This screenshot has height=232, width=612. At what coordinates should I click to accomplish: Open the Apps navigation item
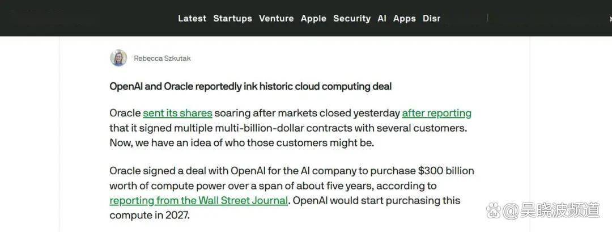[x=404, y=18]
